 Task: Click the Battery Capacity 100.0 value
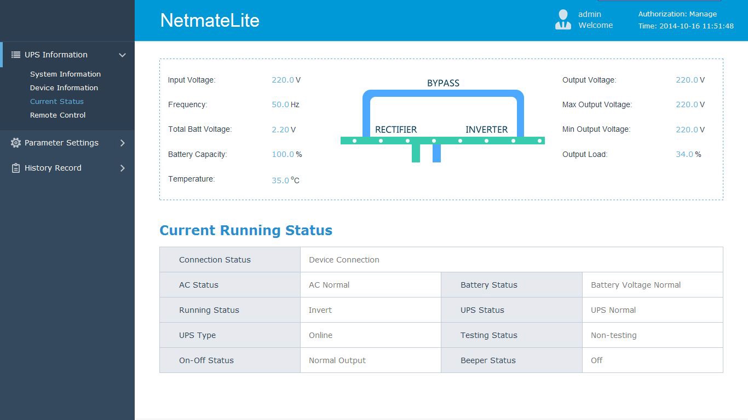point(283,154)
